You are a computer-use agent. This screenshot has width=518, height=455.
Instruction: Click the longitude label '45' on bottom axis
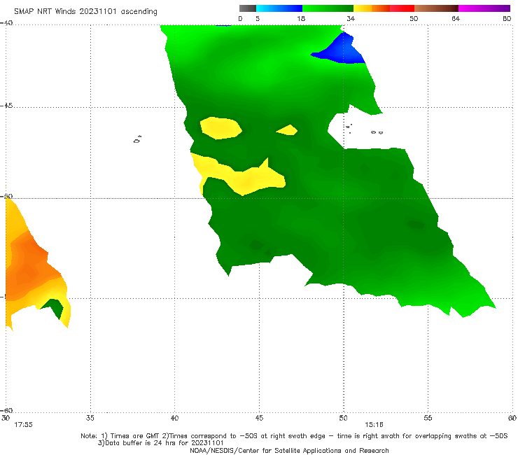259,418
